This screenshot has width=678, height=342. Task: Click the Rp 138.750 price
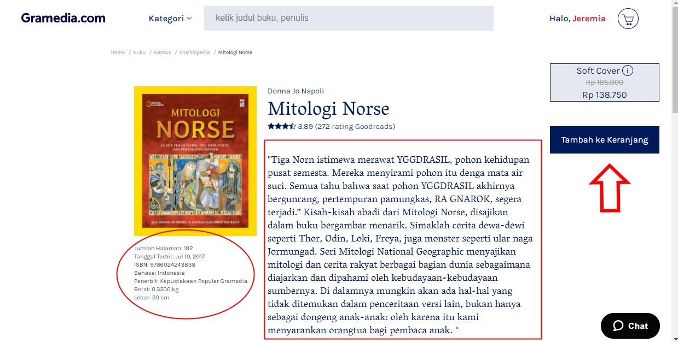click(605, 95)
